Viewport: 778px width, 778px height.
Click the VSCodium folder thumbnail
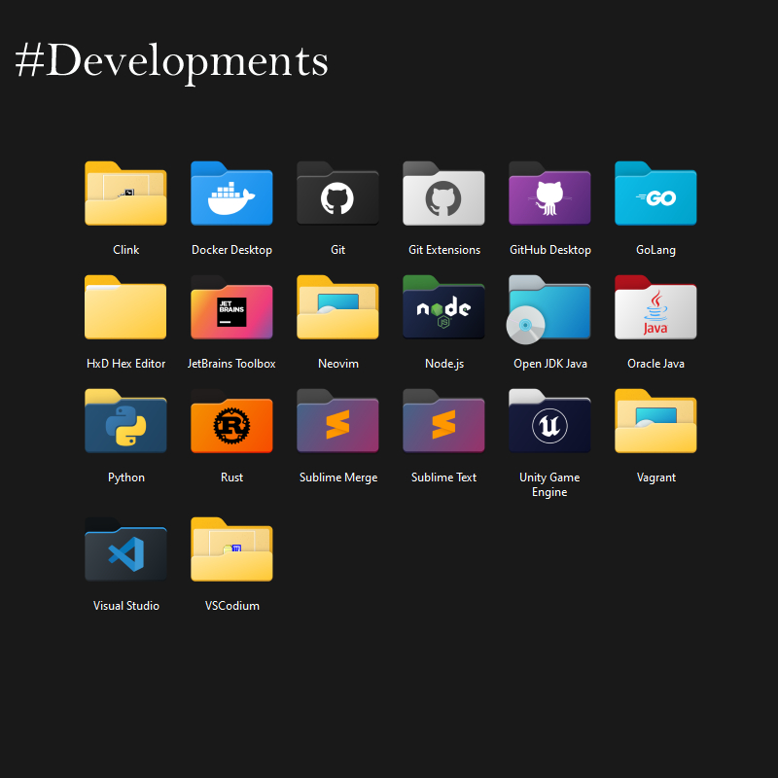[x=231, y=550]
